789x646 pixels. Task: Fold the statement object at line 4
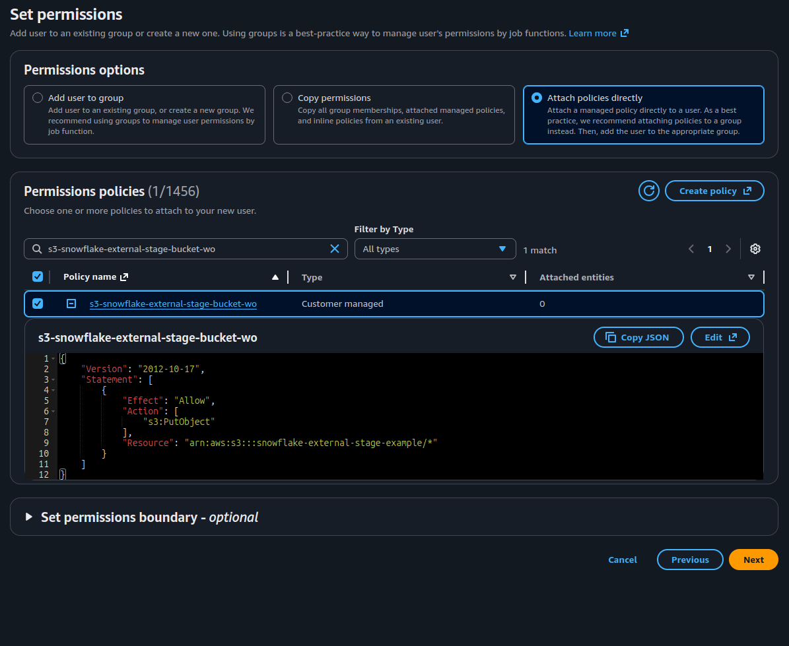pyautogui.click(x=53, y=390)
